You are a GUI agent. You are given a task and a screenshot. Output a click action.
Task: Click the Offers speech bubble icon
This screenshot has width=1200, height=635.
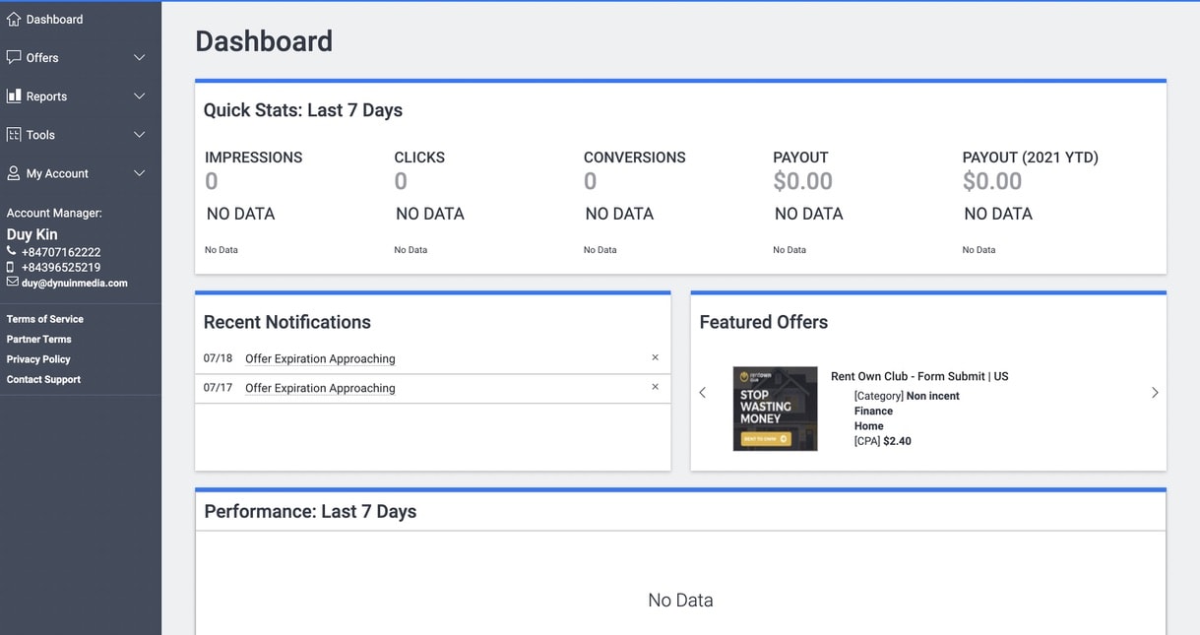point(14,57)
